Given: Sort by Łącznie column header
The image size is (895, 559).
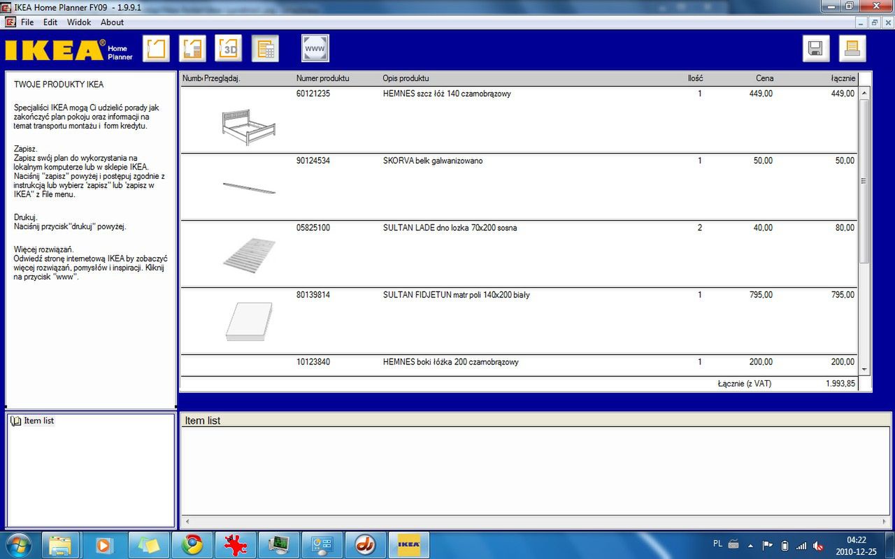Looking at the screenshot, I should (843, 78).
